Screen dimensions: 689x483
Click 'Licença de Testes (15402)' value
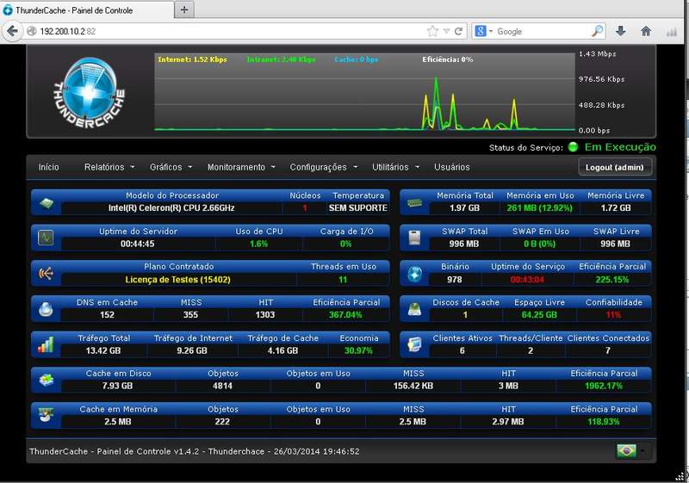[177, 280]
